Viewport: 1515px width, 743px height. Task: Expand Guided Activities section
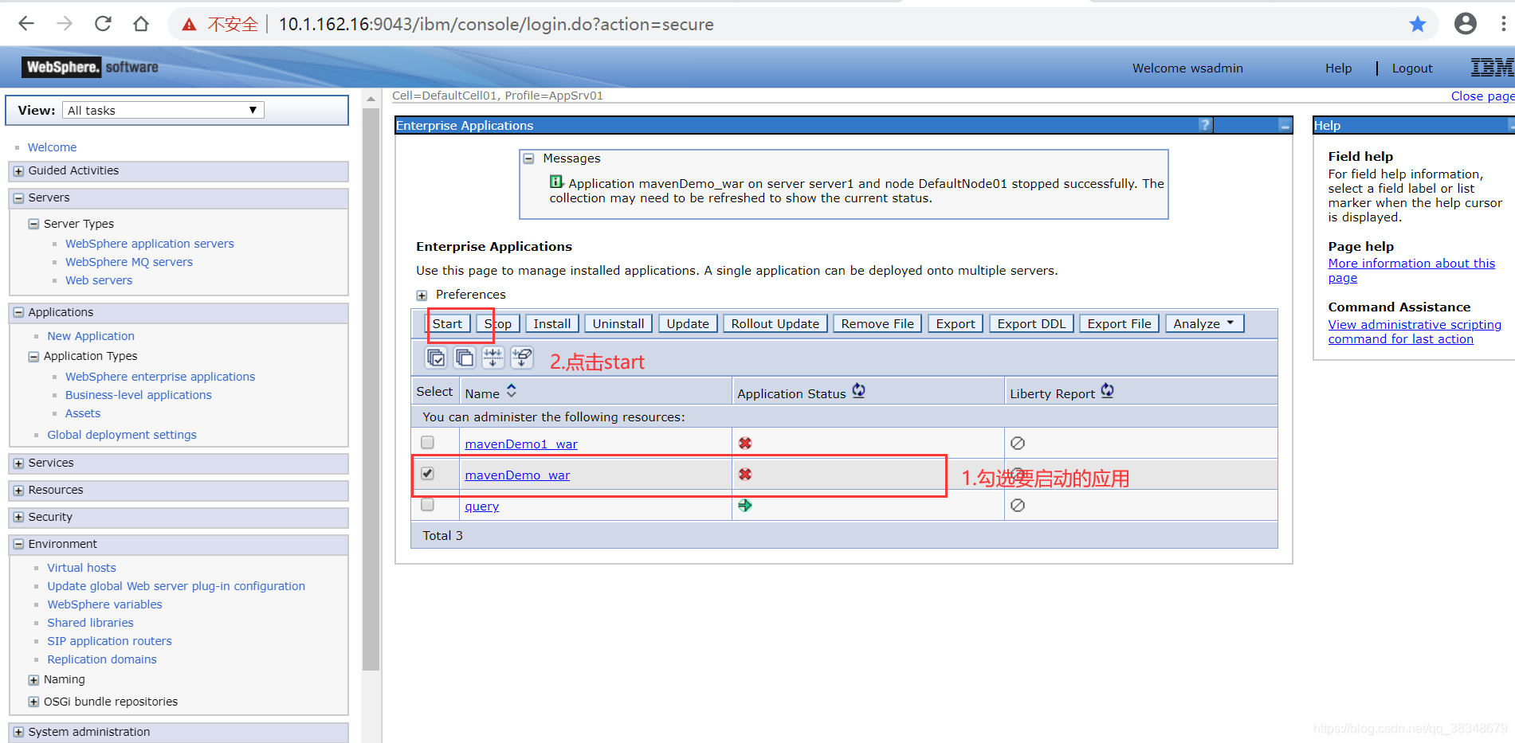[18, 171]
